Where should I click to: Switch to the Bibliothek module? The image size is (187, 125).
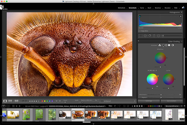122,8
